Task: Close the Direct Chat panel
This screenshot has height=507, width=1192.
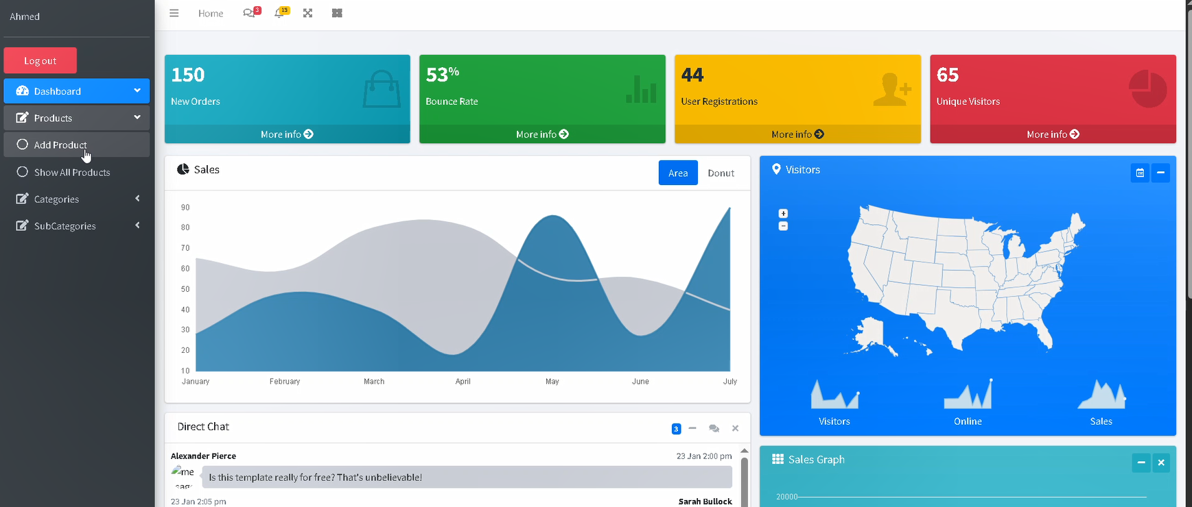Action: click(x=735, y=428)
